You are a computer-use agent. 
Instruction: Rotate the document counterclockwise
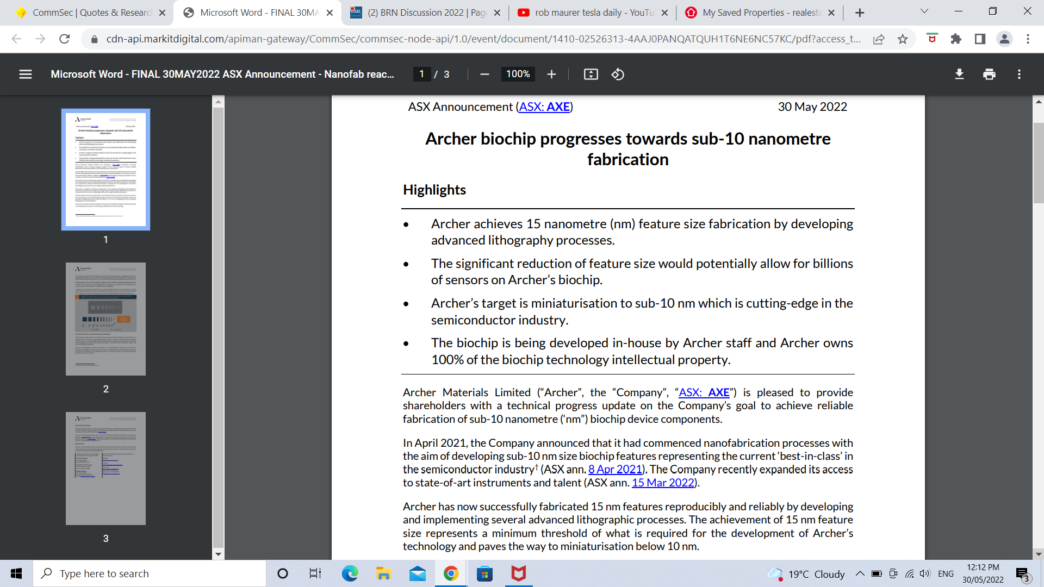coord(618,74)
